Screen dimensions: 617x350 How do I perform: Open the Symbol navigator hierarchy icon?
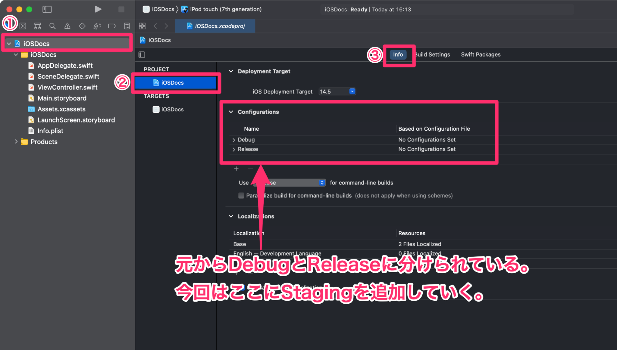37,26
